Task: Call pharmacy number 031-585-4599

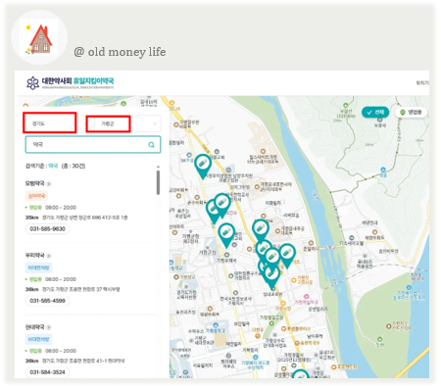Action: click(x=47, y=301)
